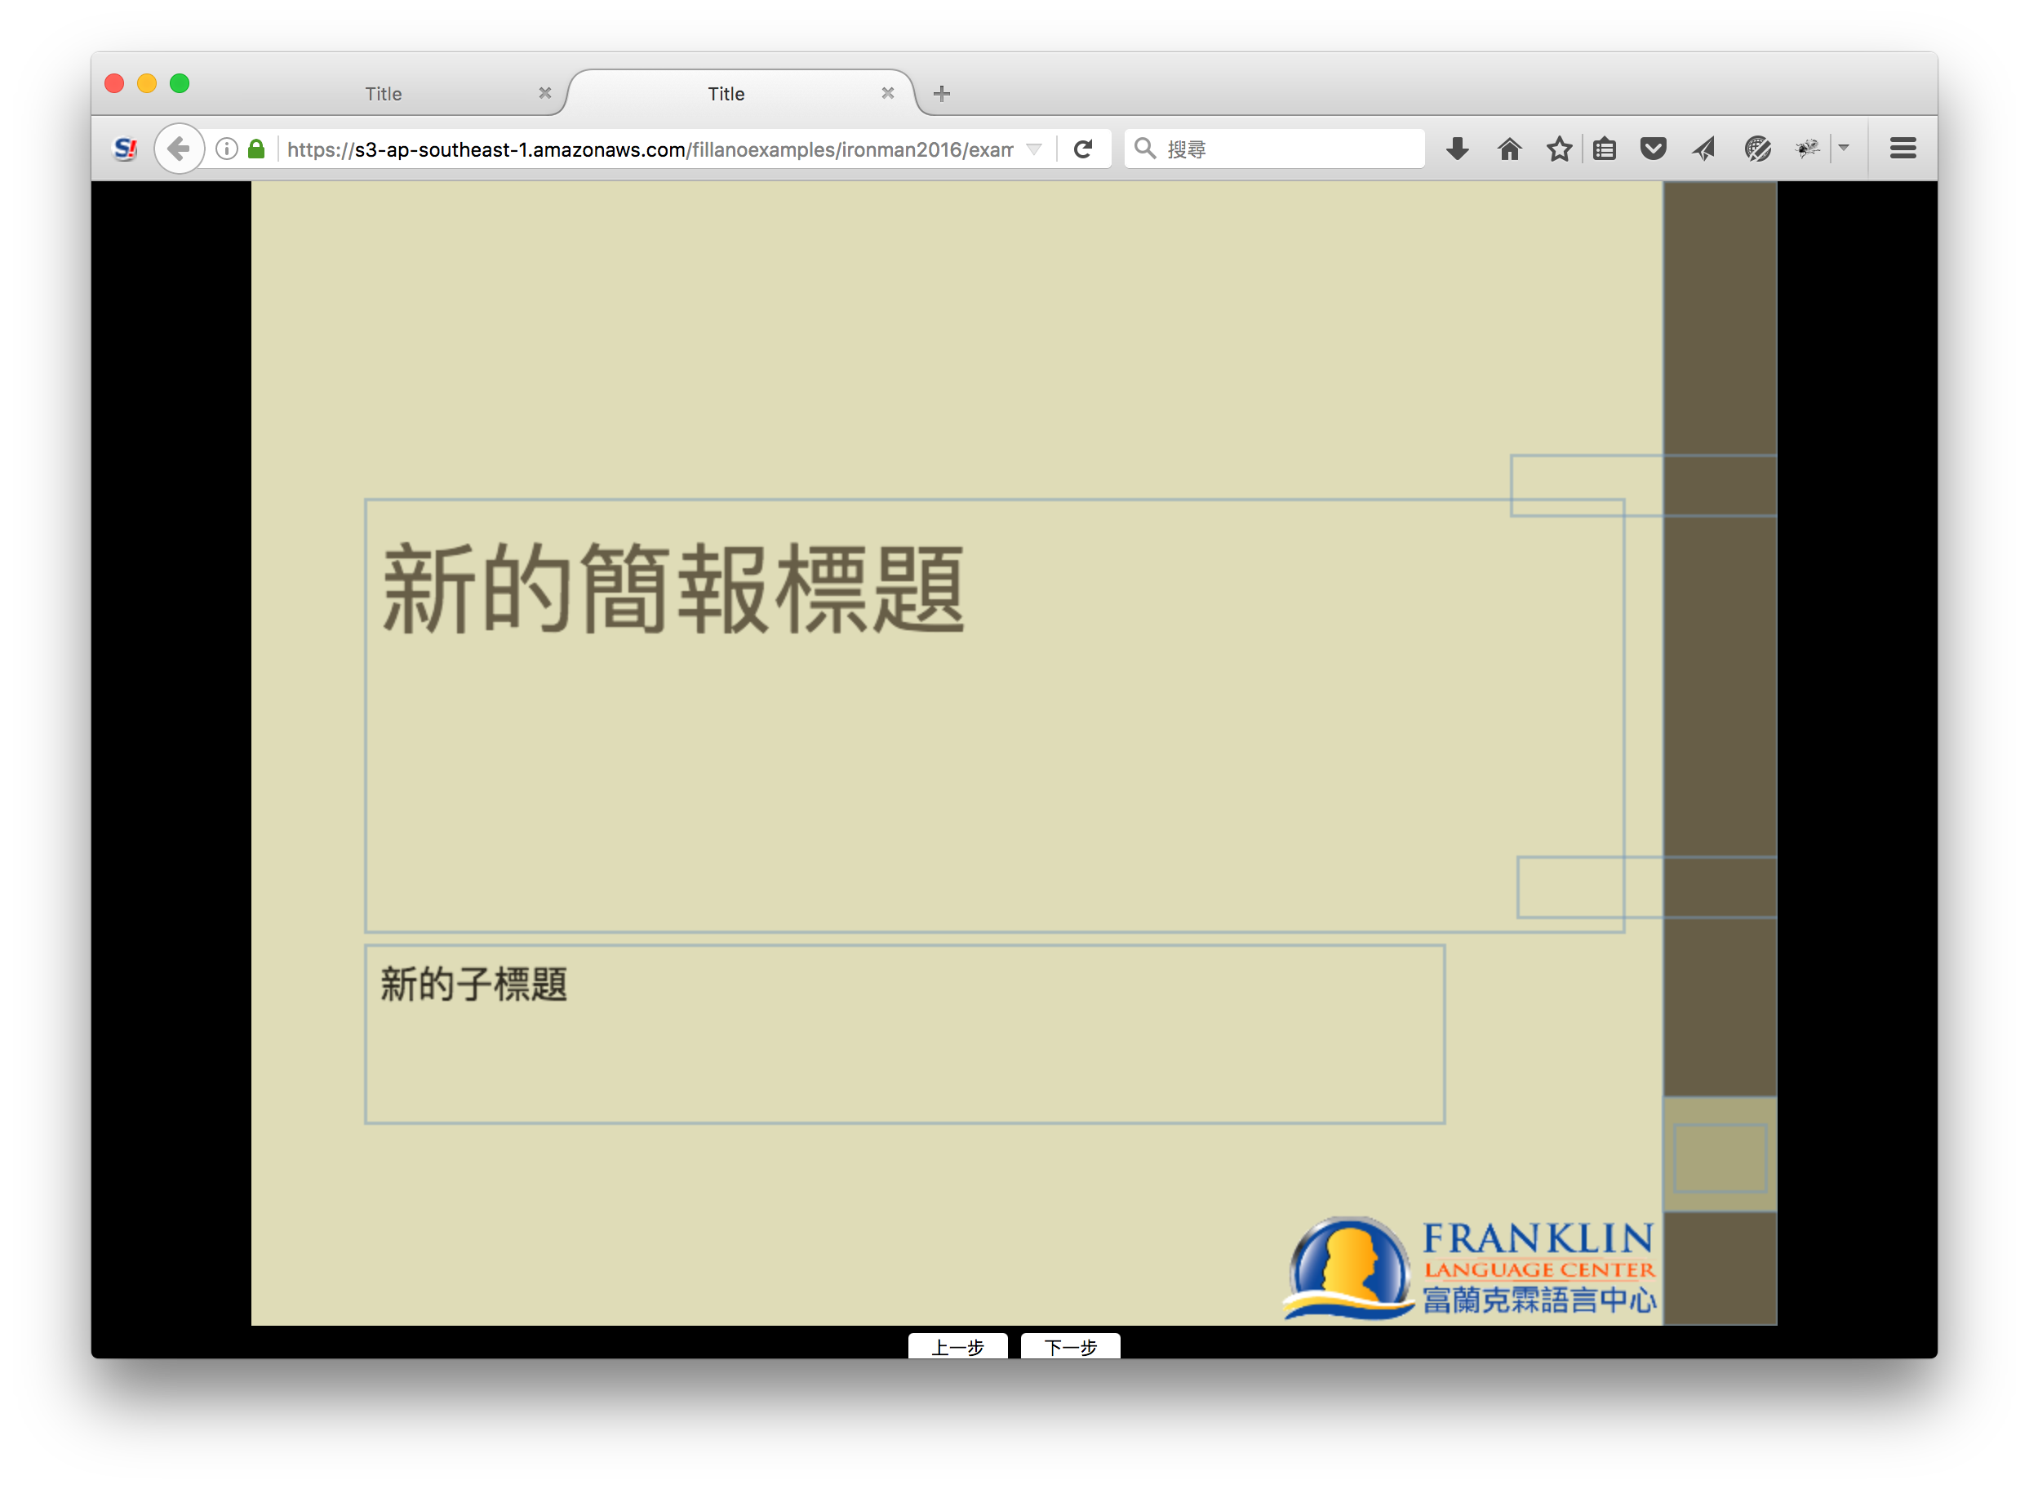Screen dimensions: 2029x1489
Task: Click the yellow minimize window button
Action: pyautogui.click(x=147, y=83)
